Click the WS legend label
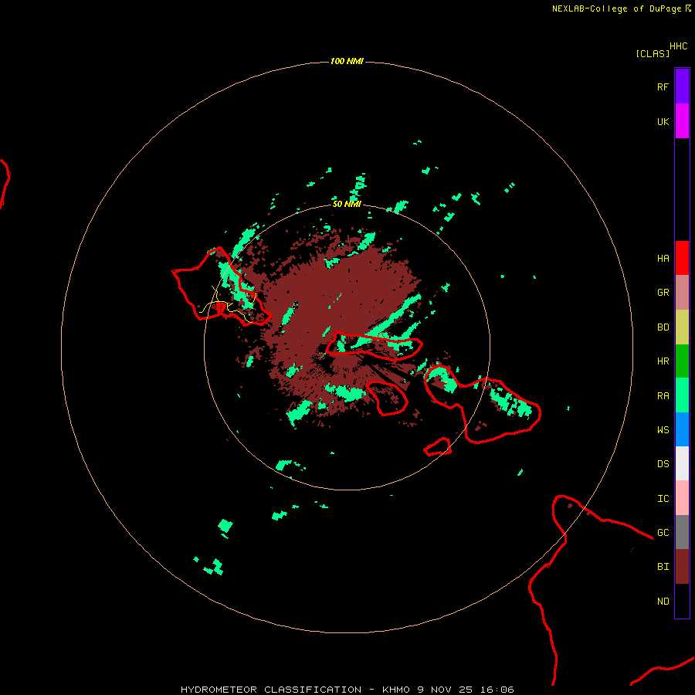The width and height of the screenshot is (695, 695). pyautogui.click(x=663, y=429)
